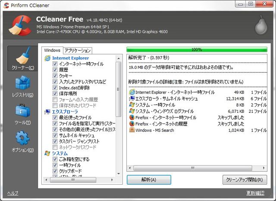This screenshot has height=201, width=276.
Task: Click the エクスプローラ category computer icon
Action: (x=47, y=111)
